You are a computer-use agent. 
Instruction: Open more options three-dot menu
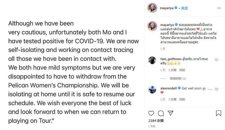click(219, 8)
